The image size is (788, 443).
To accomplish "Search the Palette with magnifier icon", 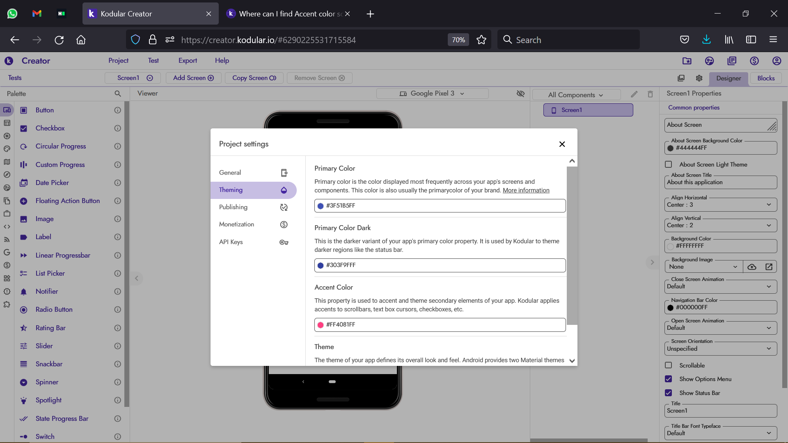I will point(118,94).
